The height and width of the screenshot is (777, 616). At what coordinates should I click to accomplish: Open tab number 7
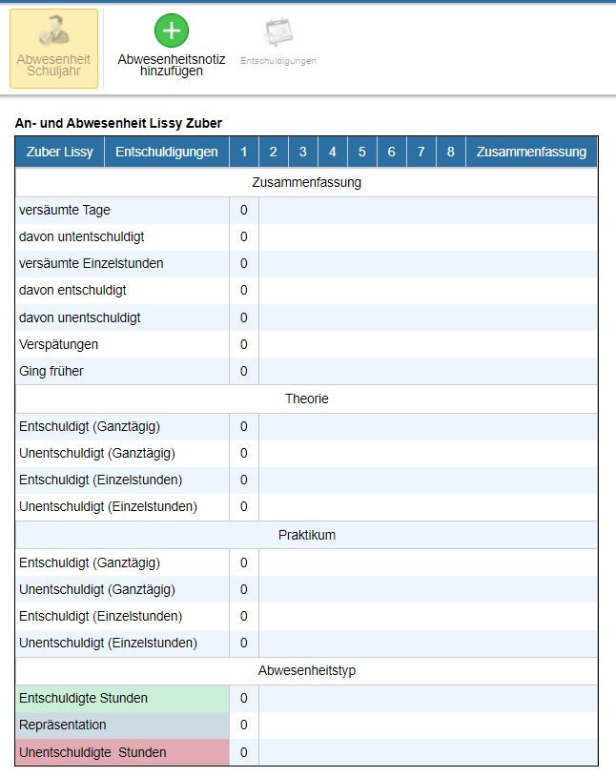click(x=421, y=153)
